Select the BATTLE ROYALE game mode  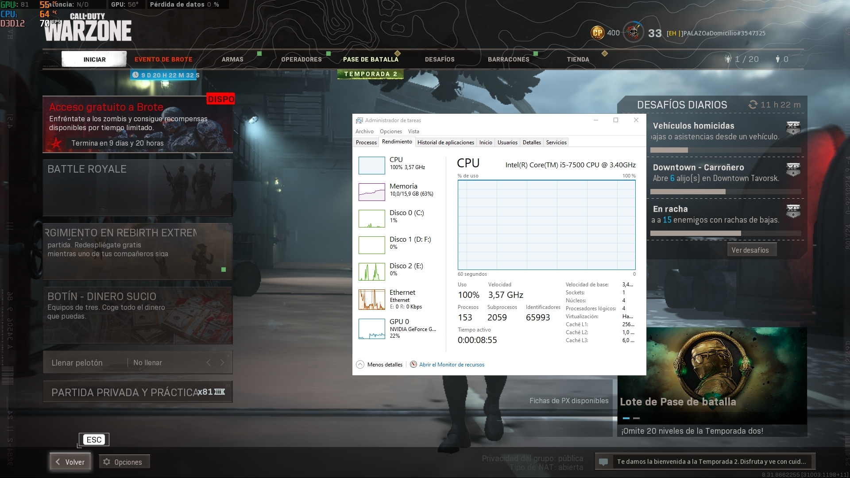[137, 188]
